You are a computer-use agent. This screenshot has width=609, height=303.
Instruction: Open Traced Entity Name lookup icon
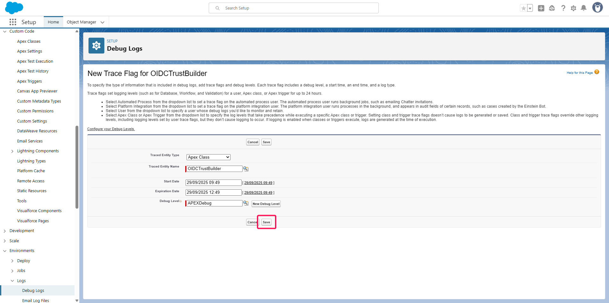coord(246,169)
